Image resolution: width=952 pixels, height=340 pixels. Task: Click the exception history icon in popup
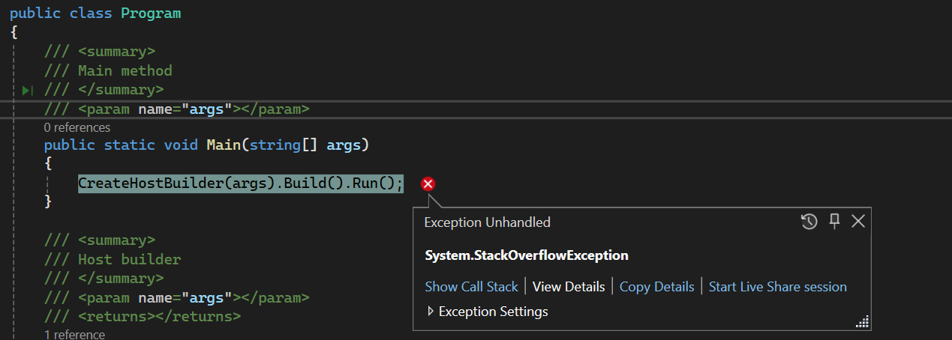(x=809, y=222)
